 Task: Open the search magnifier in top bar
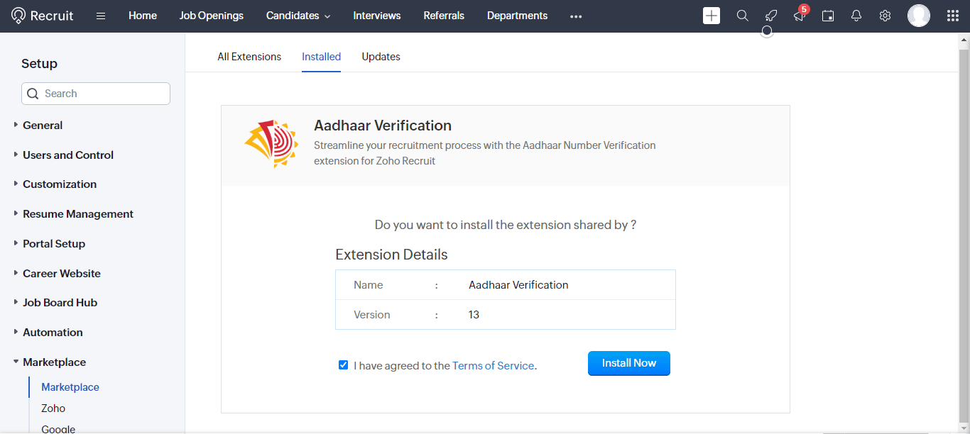[743, 16]
